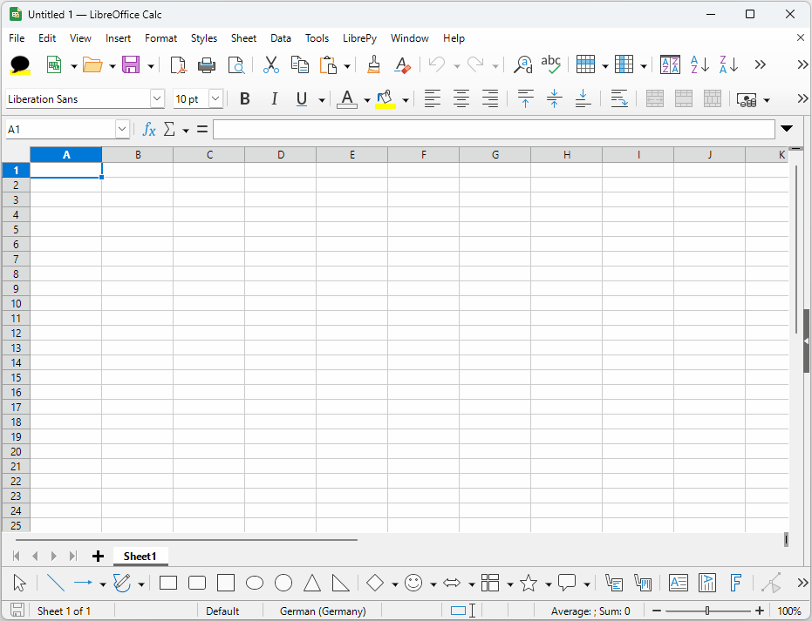This screenshot has width=812, height=621.
Task: Open the File menu
Action: click(x=17, y=38)
